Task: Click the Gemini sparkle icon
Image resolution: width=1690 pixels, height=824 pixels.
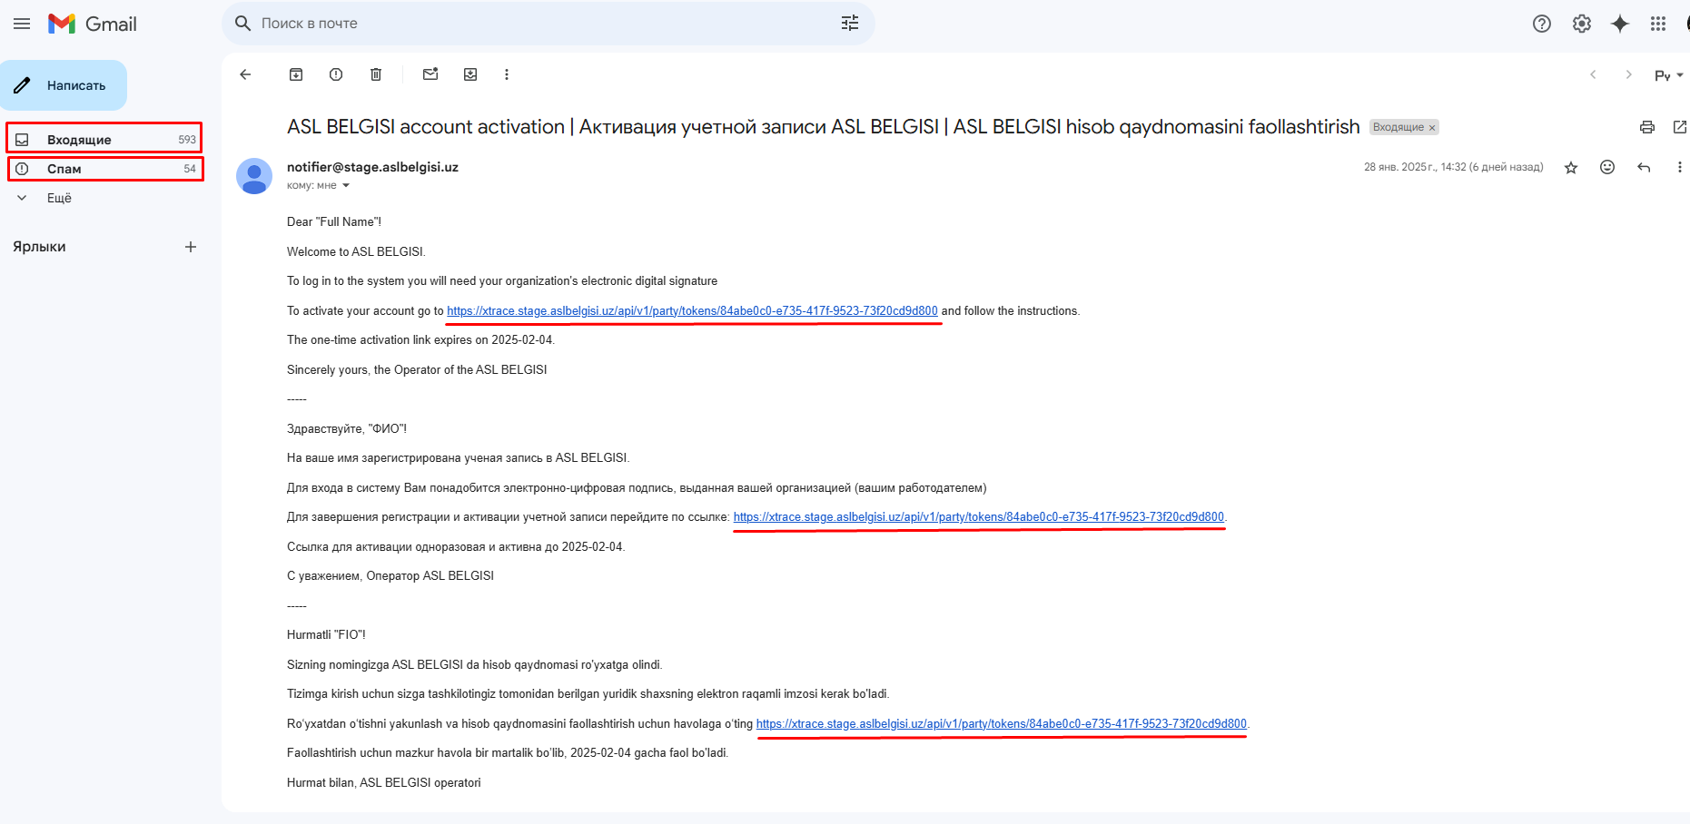Action: (1620, 24)
